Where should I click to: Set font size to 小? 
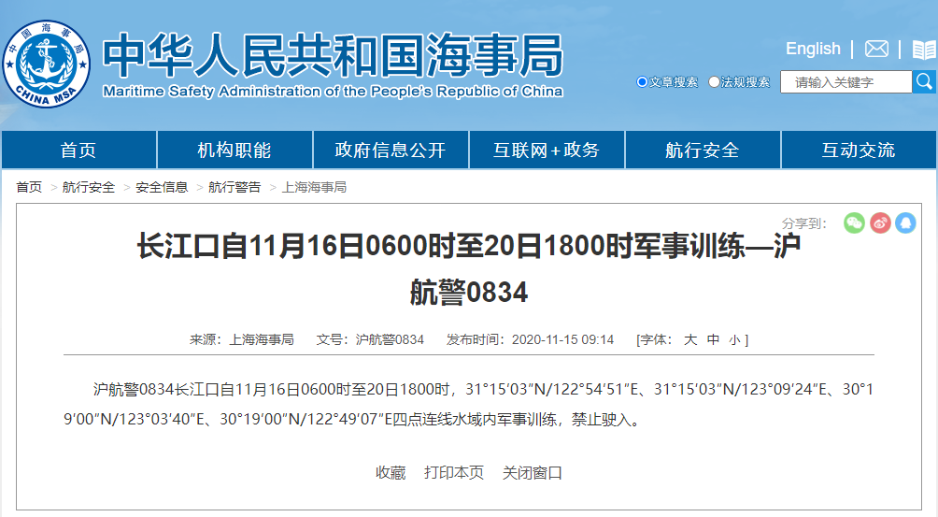(x=734, y=340)
